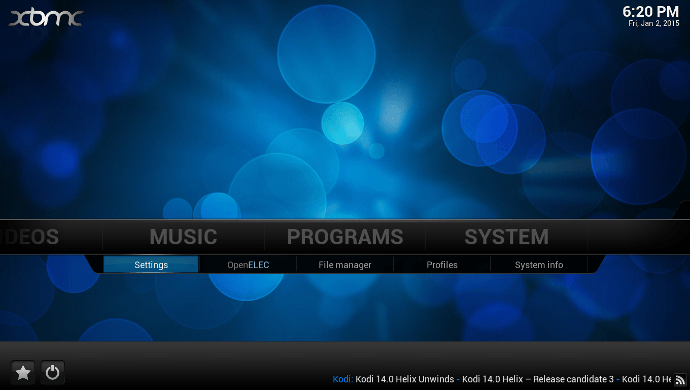The image size is (690, 390).
Task: Click the date Fri, Jan 2, 2015
Action: 653,23
